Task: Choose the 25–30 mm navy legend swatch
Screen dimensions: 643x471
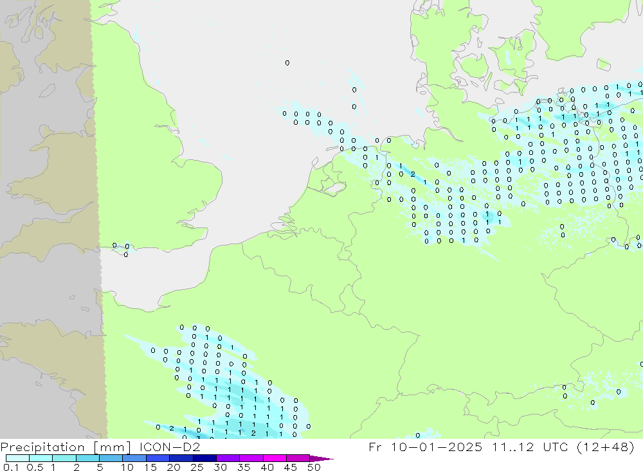Action: tap(204, 458)
